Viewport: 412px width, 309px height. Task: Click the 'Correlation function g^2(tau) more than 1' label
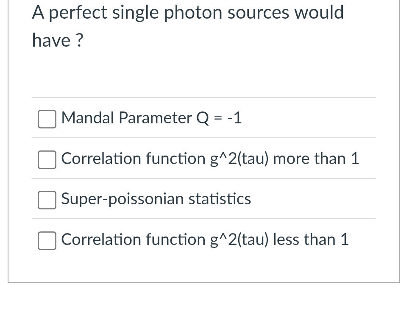pos(210,159)
